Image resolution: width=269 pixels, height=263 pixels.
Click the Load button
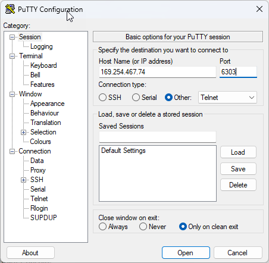pyautogui.click(x=238, y=152)
